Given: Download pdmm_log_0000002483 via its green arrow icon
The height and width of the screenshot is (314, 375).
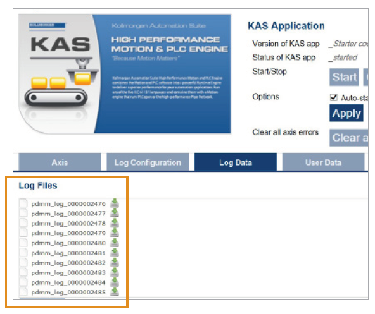Looking at the screenshot, I should tap(115, 272).
